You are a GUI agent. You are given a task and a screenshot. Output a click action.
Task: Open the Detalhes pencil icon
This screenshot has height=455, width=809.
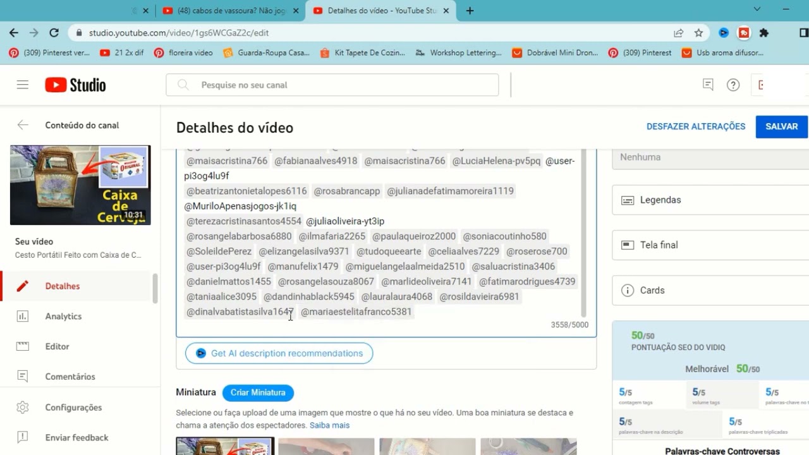pos(23,286)
